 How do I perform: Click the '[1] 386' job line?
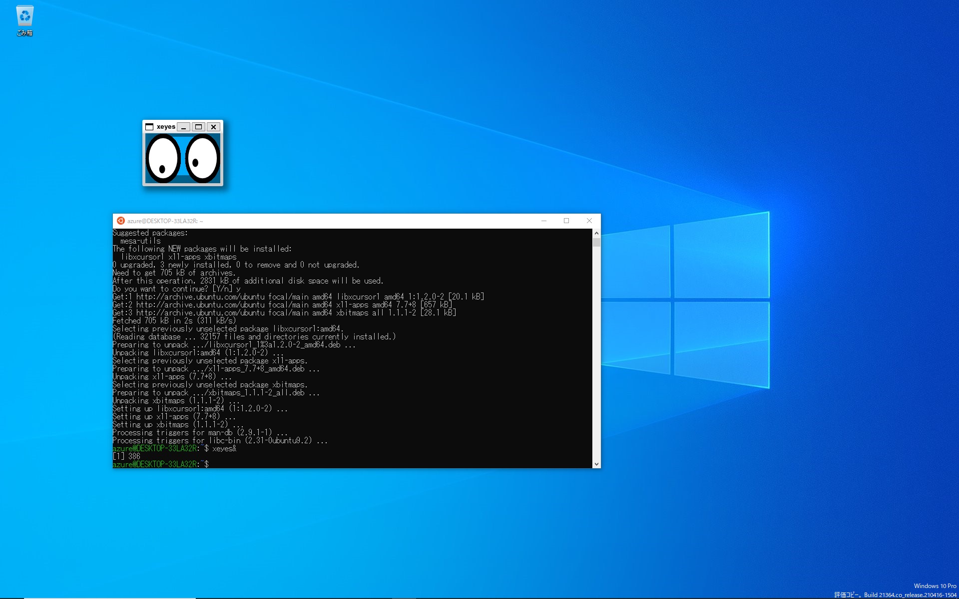click(127, 457)
